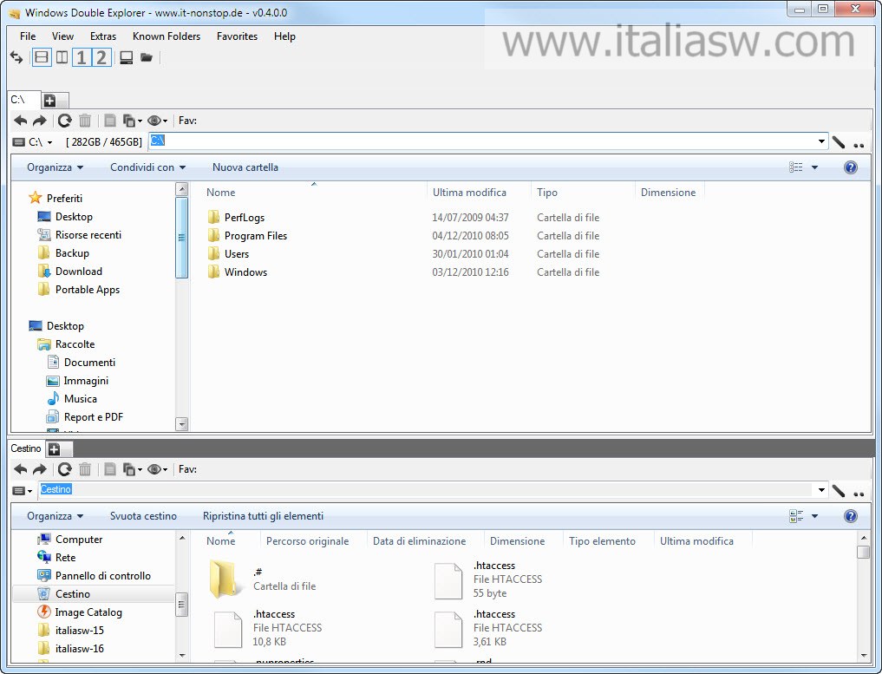The width and height of the screenshot is (882, 674).
Task: Click the view mode icon in Cestino pane
Action: tap(796, 516)
